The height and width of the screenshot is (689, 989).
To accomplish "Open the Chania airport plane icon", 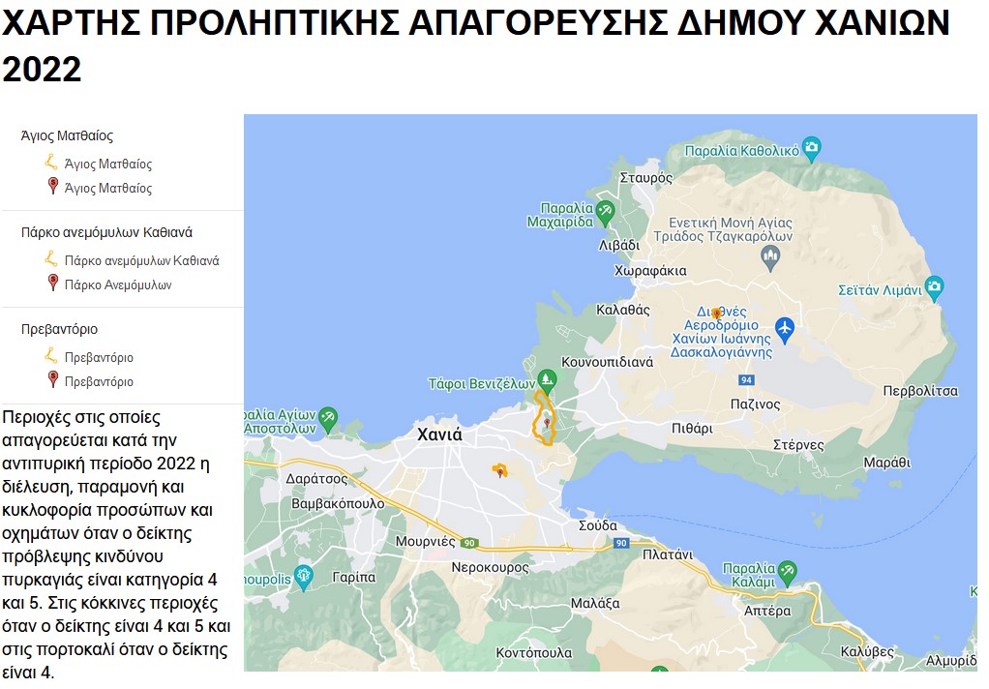I will tap(784, 328).
